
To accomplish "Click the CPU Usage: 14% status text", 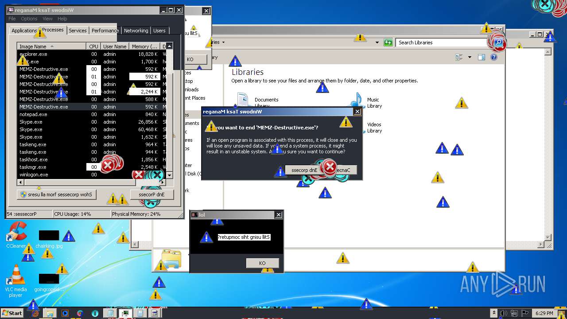I will coord(73,214).
